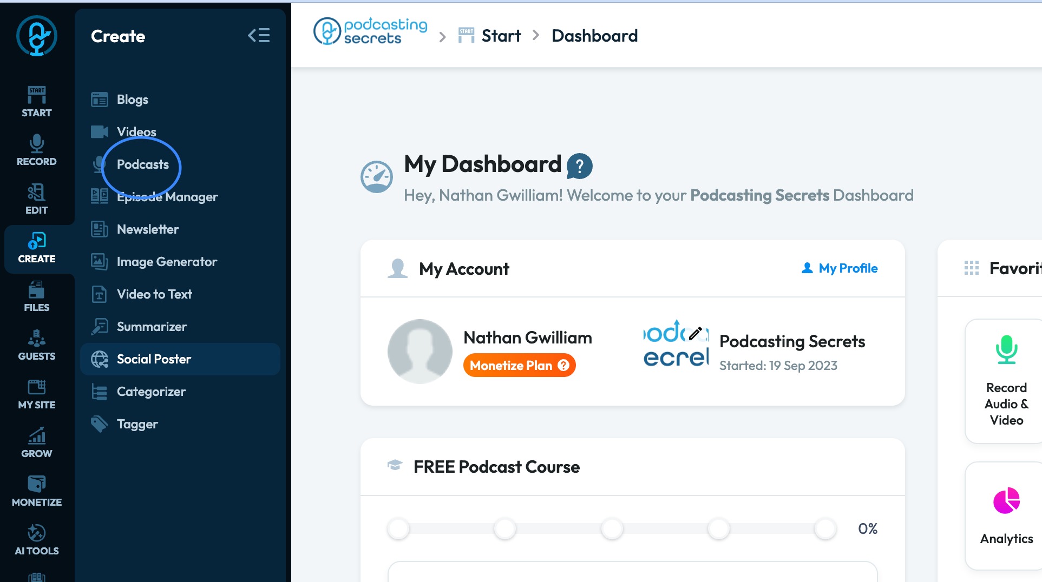
Task: Open the FILES section in left rail
Action: click(37, 296)
